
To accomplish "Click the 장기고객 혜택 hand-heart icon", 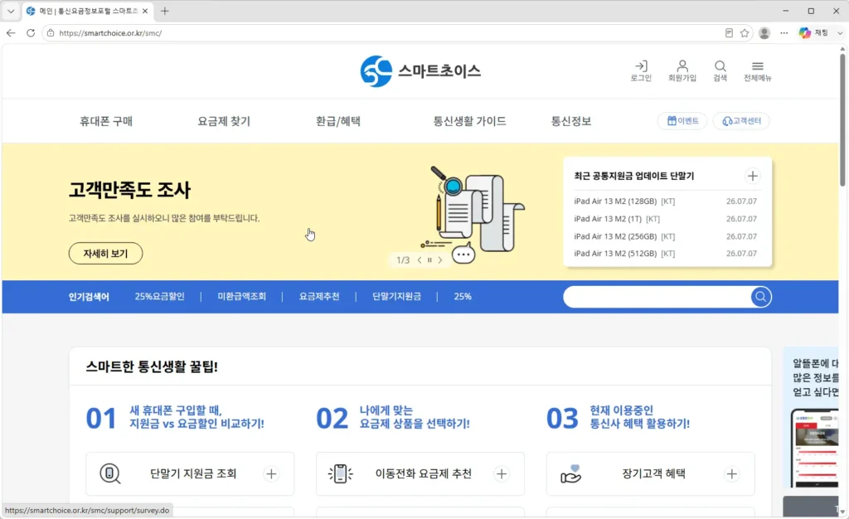I will (x=570, y=474).
